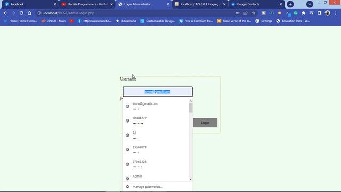The height and width of the screenshot is (192, 341).
Task: Close the Google Contacts tab
Action: (x=281, y=4)
